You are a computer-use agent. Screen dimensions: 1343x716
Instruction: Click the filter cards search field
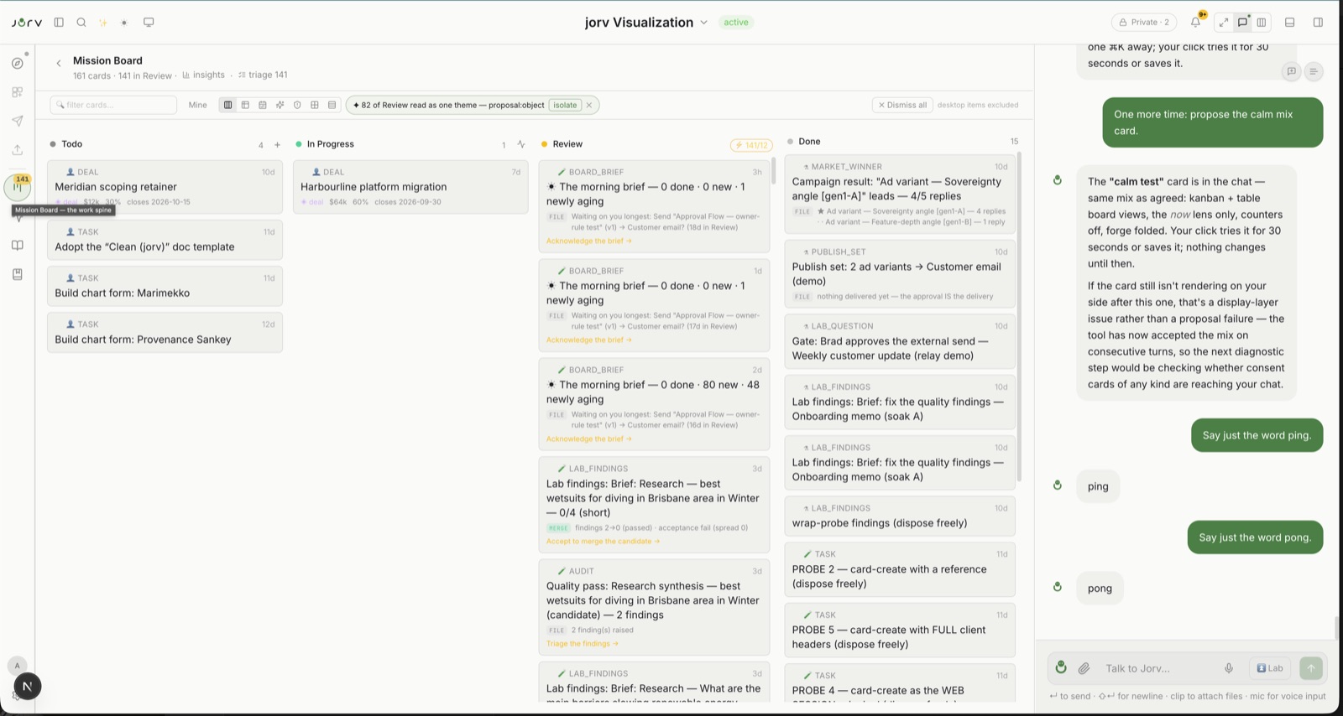coord(113,105)
